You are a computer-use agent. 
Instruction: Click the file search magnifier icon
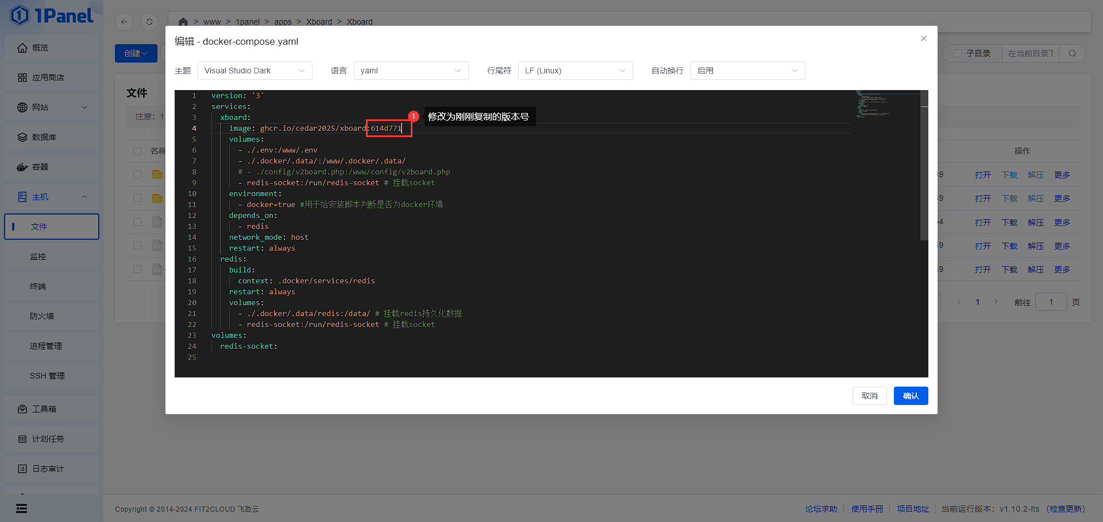point(1073,53)
